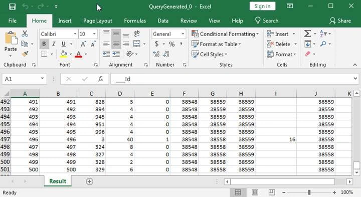The width and height of the screenshot is (361, 197).
Task: Expand the formula bar chevron
Action: point(355,79)
